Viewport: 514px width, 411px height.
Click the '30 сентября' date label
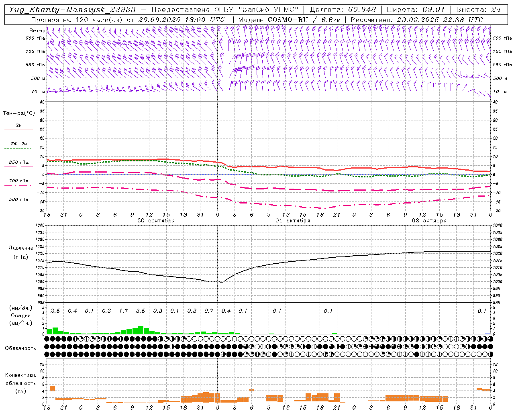pos(156,221)
